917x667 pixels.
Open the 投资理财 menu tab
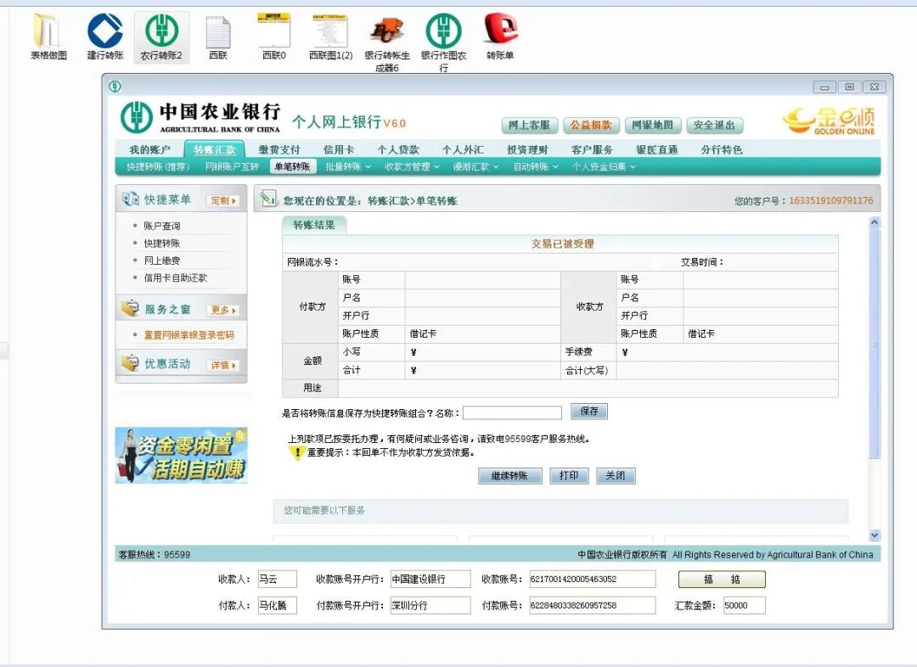527,149
